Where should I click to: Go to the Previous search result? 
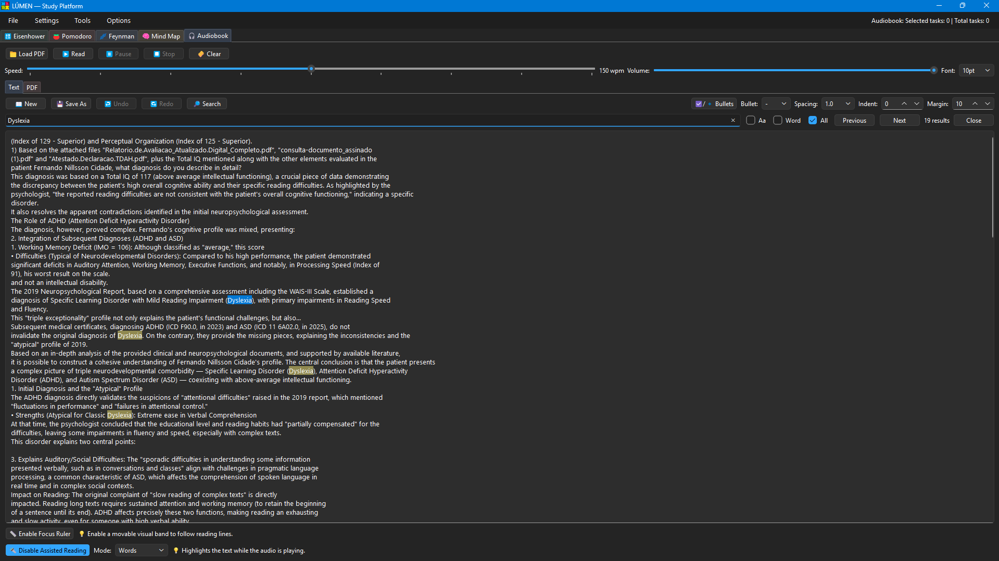pyautogui.click(x=854, y=121)
